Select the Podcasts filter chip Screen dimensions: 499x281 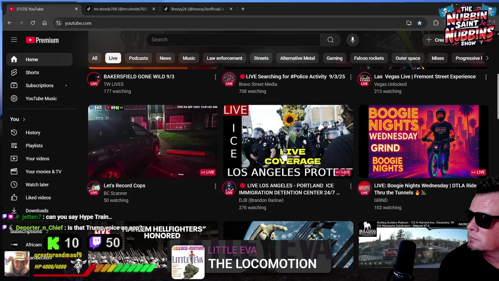tap(138, 58)
